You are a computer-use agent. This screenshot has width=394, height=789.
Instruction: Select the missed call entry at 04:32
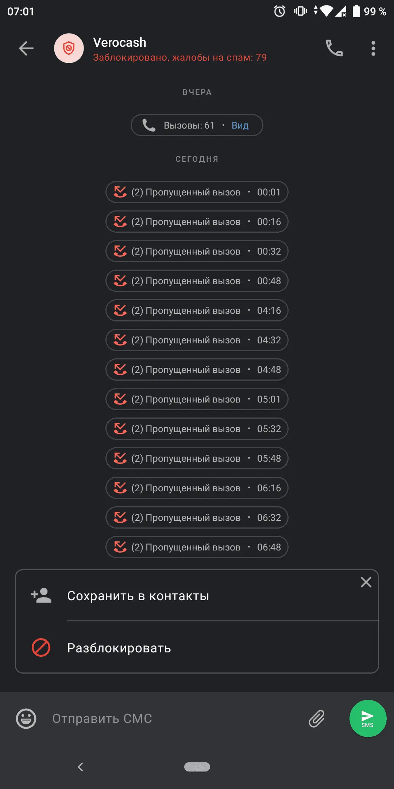tap(197, 340)
